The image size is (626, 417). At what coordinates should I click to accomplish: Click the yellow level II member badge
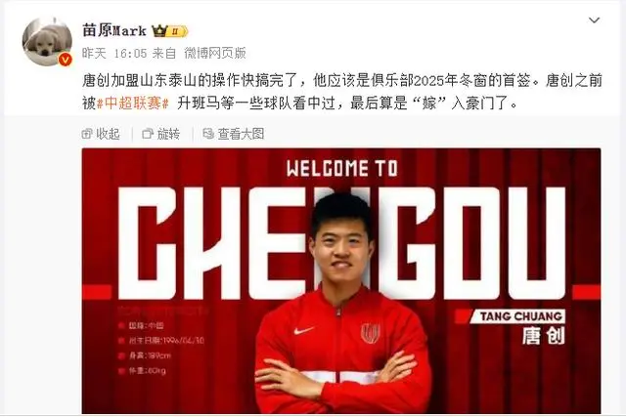click(178, 31)
